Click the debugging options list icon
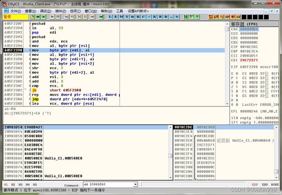This screenshot has height=195, width=282. [186, 17]
